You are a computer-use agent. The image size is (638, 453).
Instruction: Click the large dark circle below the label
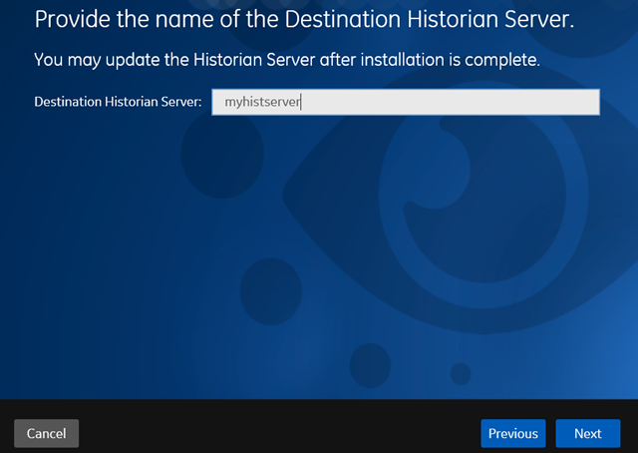pos(222,154)
